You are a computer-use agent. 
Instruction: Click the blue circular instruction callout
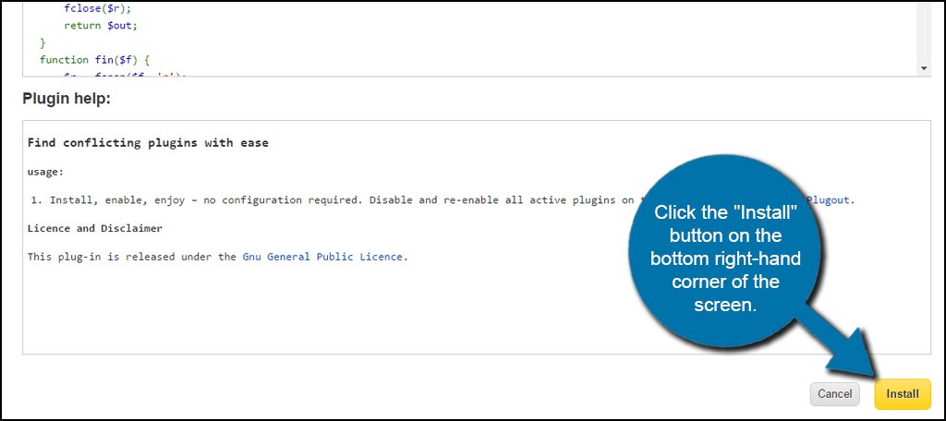[725, 259]
